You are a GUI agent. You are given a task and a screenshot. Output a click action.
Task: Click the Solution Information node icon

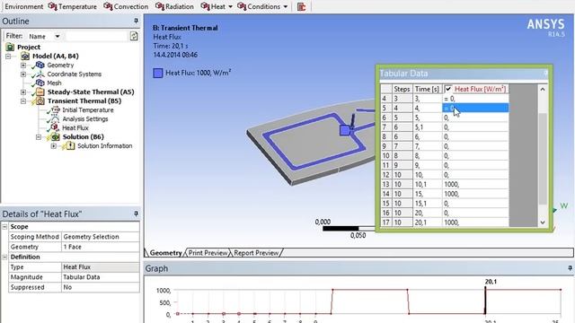pos(70,145)
